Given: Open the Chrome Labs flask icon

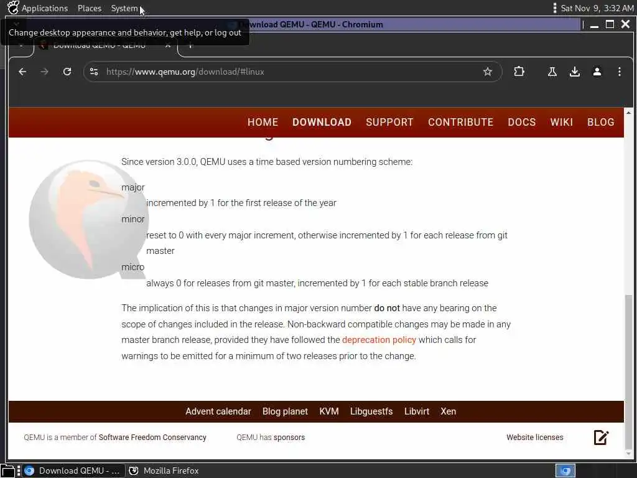Looking at the screenshot, I should [x=552, y=72].
